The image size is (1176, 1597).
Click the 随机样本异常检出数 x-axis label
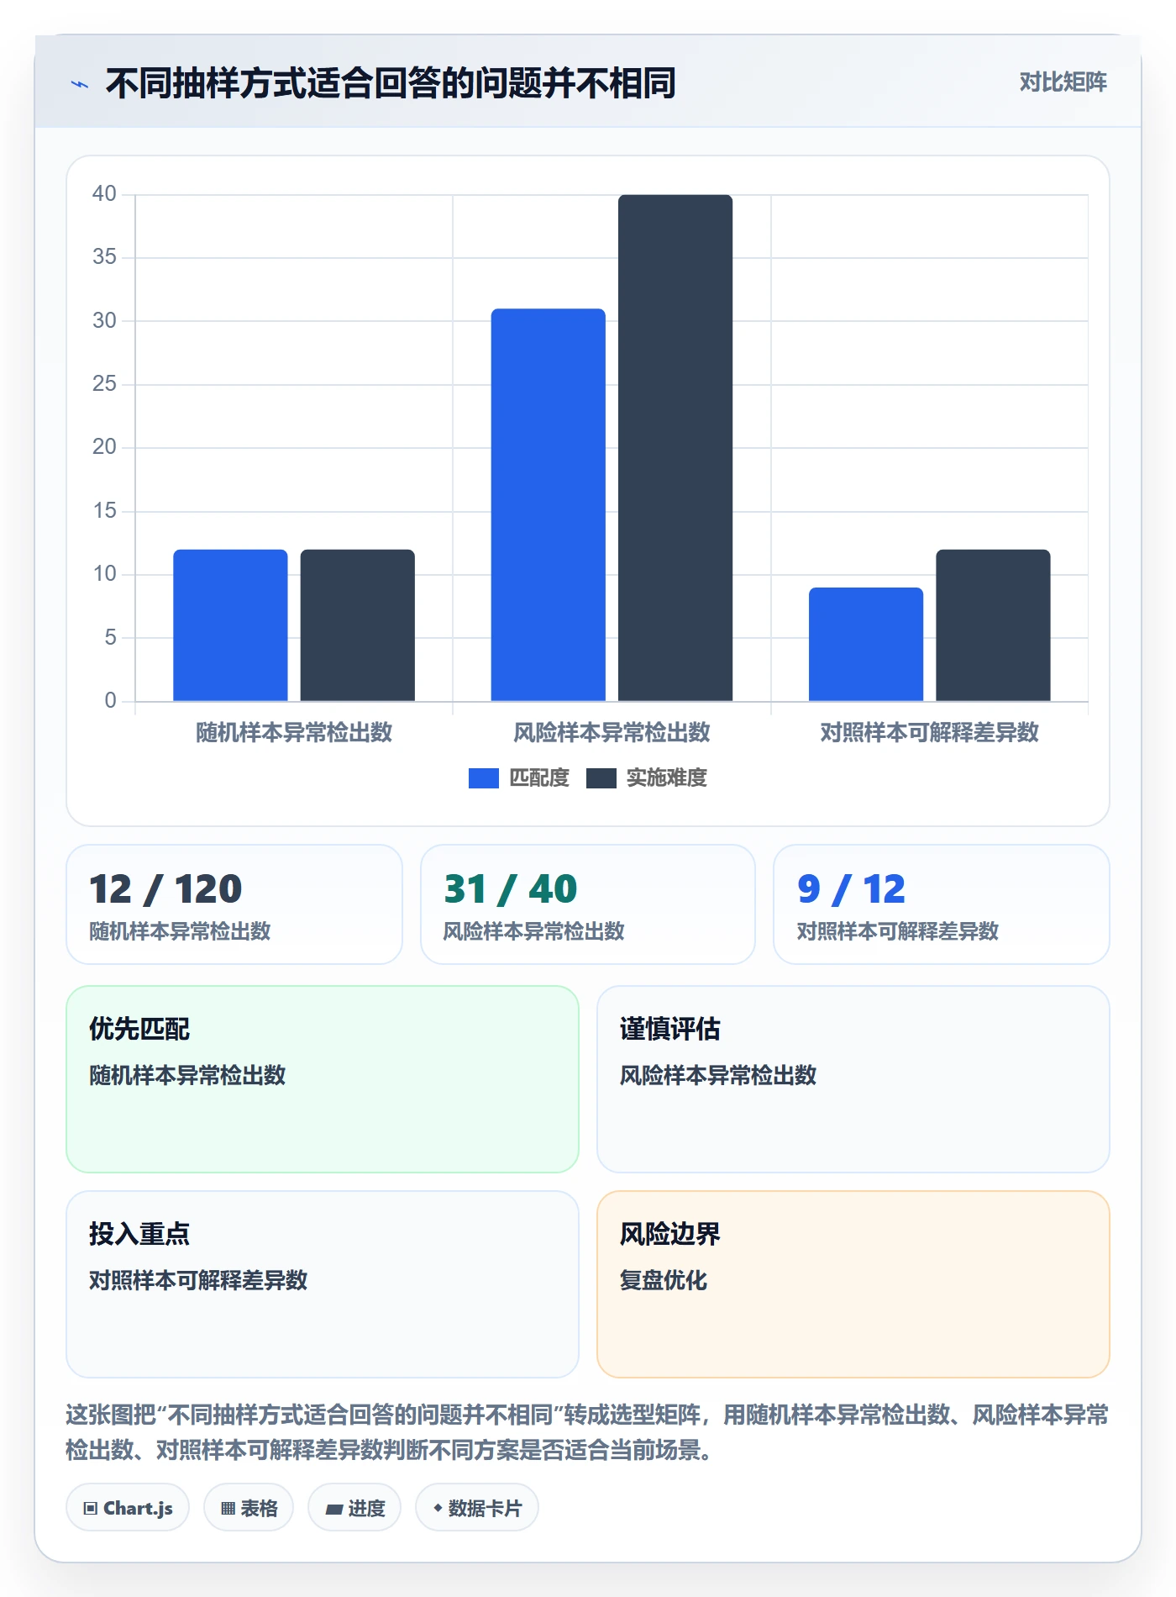[x=294, y=733]
